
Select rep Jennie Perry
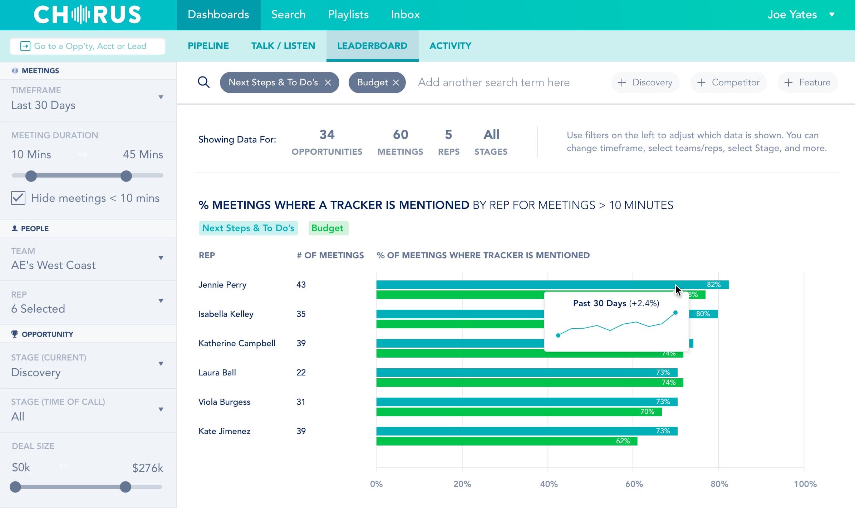(x=222, y=285)
